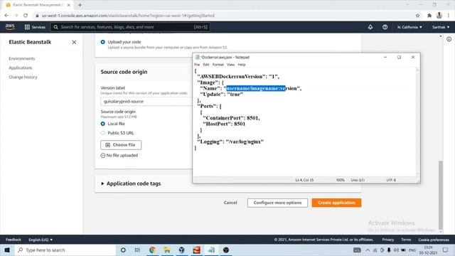Open the Privacy footer link
455x256 pixels.
[388, 240]
